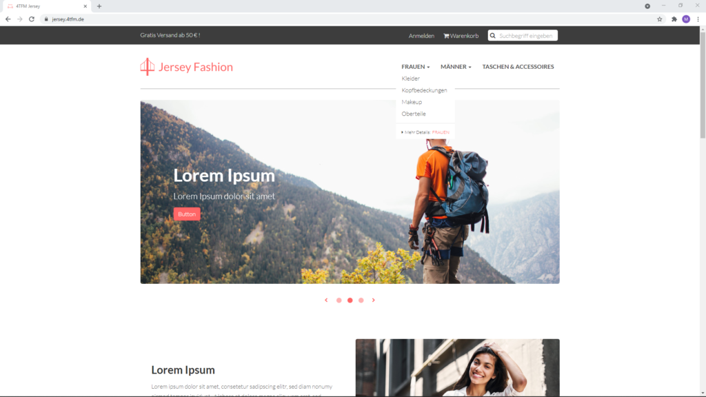The width and height of the screenshot is (706, 397).
Task: Select the third carousel dot
Action: 361,301
